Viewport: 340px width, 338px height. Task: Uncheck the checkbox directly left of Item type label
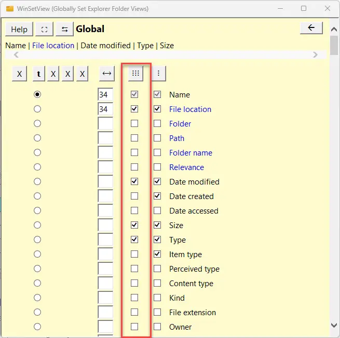[x=157, y=254]
